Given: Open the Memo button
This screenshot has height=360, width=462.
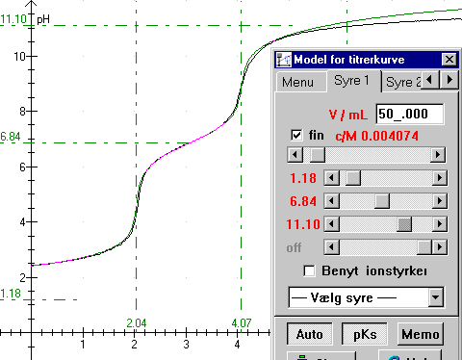Looking at the screenshot, I should 421,334.
